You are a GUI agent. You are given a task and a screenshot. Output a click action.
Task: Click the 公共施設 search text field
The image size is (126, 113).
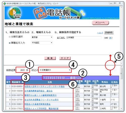pyautogui.click(x=84, y=38)
